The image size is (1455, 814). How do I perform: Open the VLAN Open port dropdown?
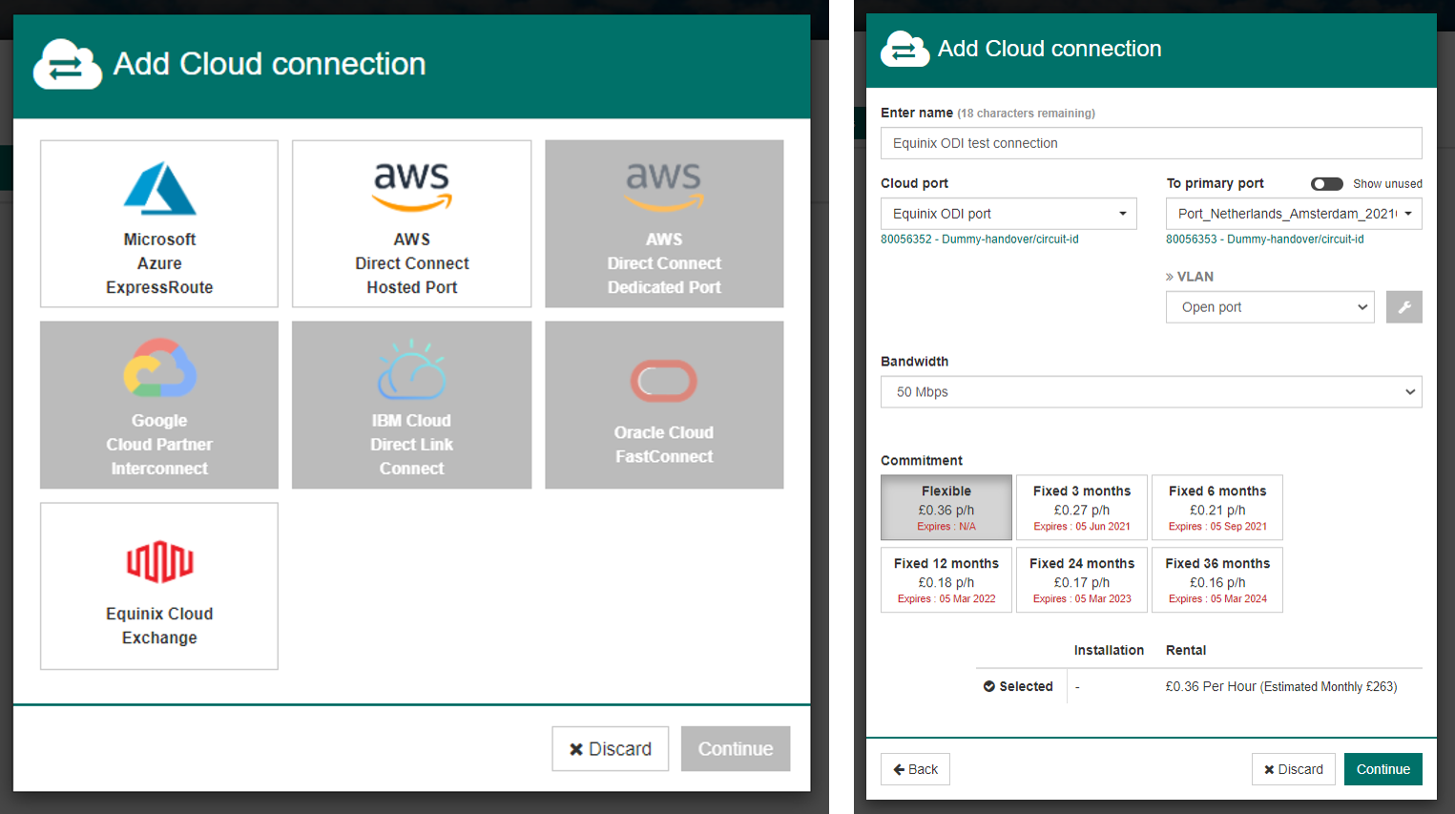(x=1269, y=307)
